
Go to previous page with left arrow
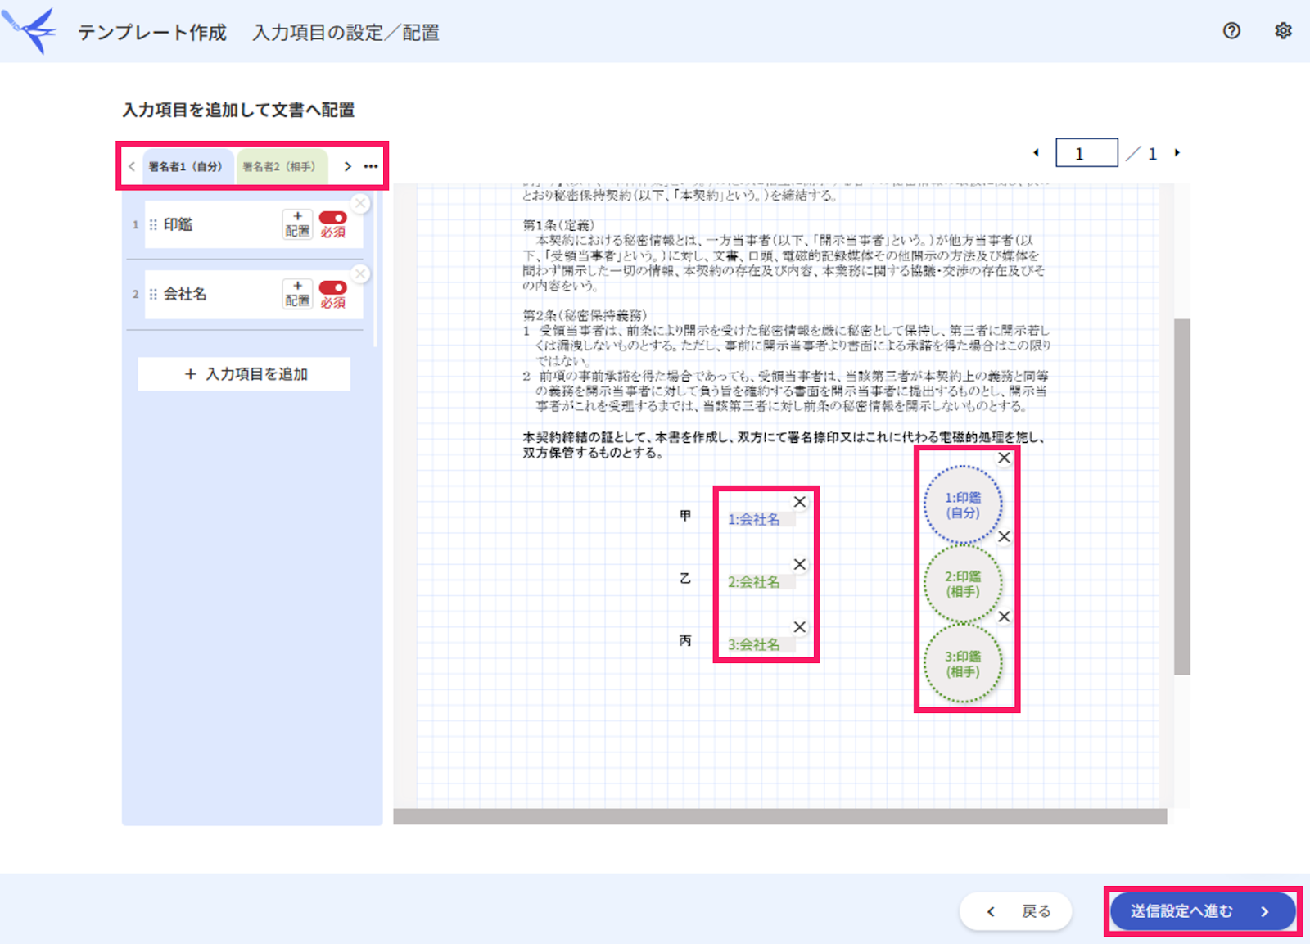tap(1036, 153)
